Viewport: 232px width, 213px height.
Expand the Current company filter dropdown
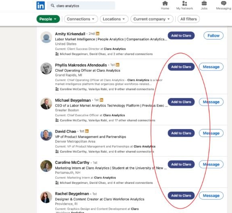click(152, 19)
